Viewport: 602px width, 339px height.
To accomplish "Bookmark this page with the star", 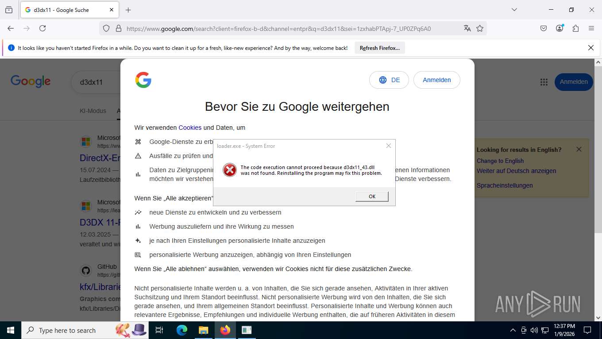I will tap(480, 28).
